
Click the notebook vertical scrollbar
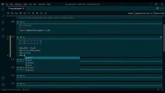[x=164, y=38]
